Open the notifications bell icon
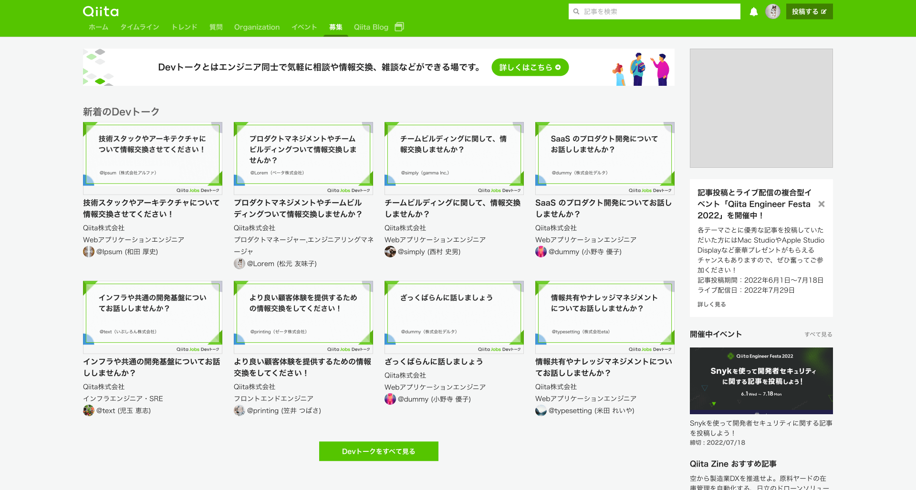This screenshot has width=916, height=490. point(753,12)
